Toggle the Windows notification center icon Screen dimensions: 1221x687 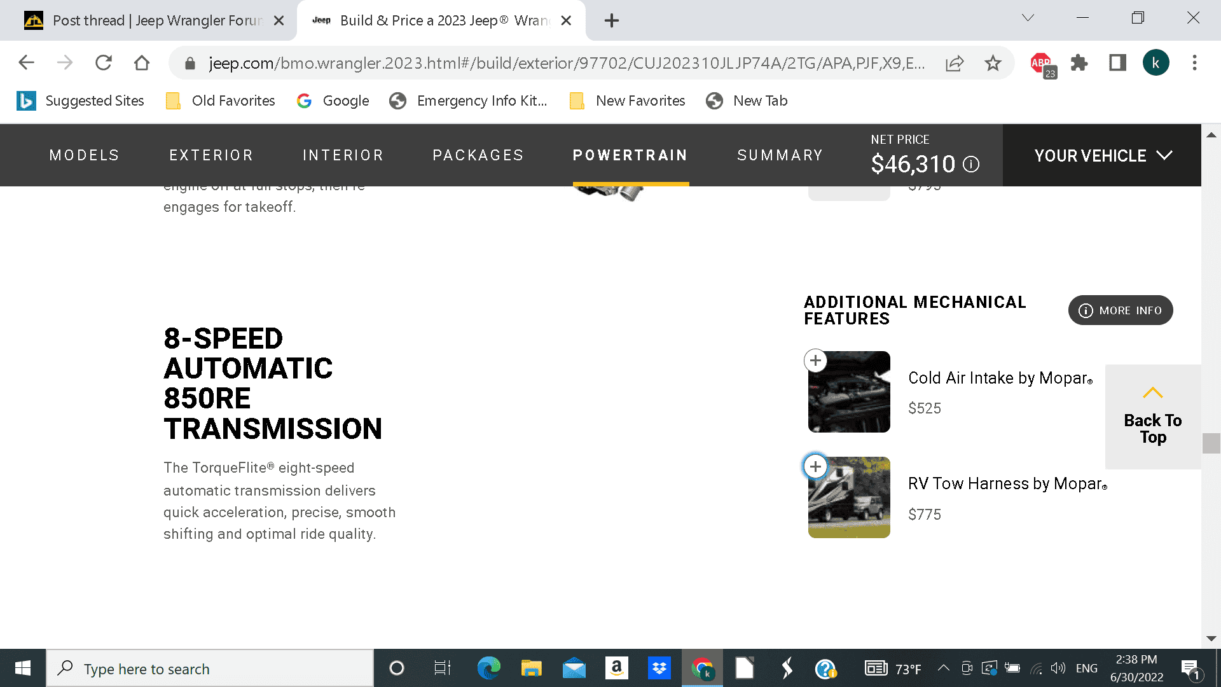click(x=1190, y=668)
